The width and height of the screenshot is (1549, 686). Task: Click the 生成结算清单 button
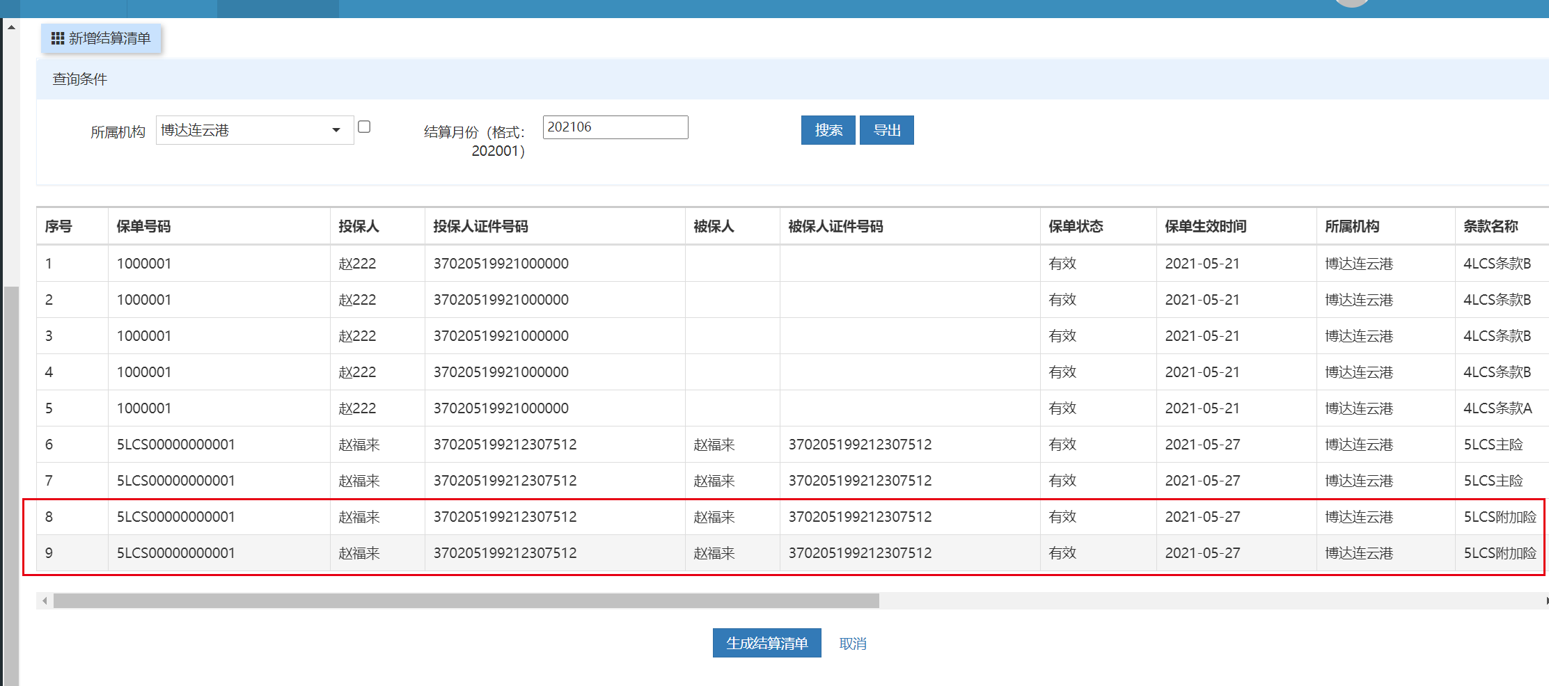(x=767, y=643)
